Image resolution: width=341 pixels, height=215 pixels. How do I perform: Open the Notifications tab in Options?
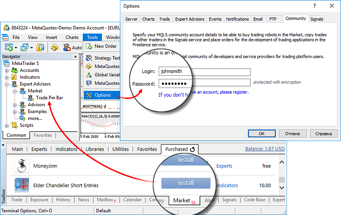tap(237, 19)
